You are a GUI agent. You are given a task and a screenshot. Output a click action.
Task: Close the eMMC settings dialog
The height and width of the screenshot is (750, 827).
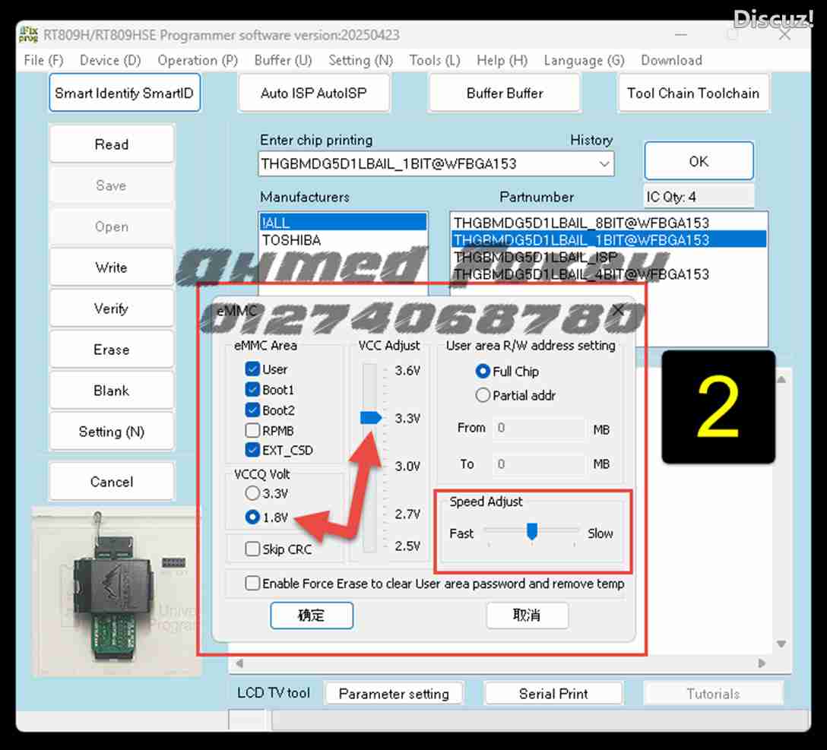click(618, 311)
